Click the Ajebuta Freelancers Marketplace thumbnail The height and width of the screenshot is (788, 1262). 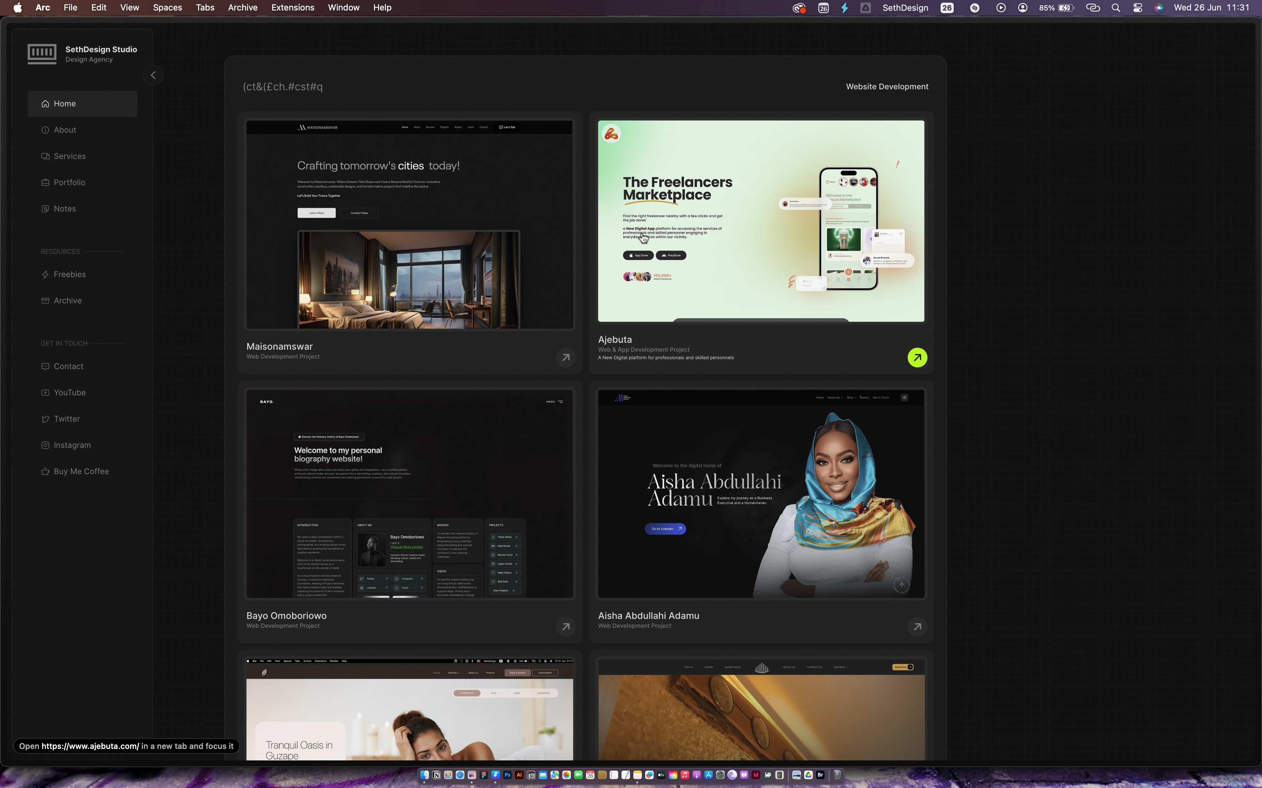click(761, 221)
